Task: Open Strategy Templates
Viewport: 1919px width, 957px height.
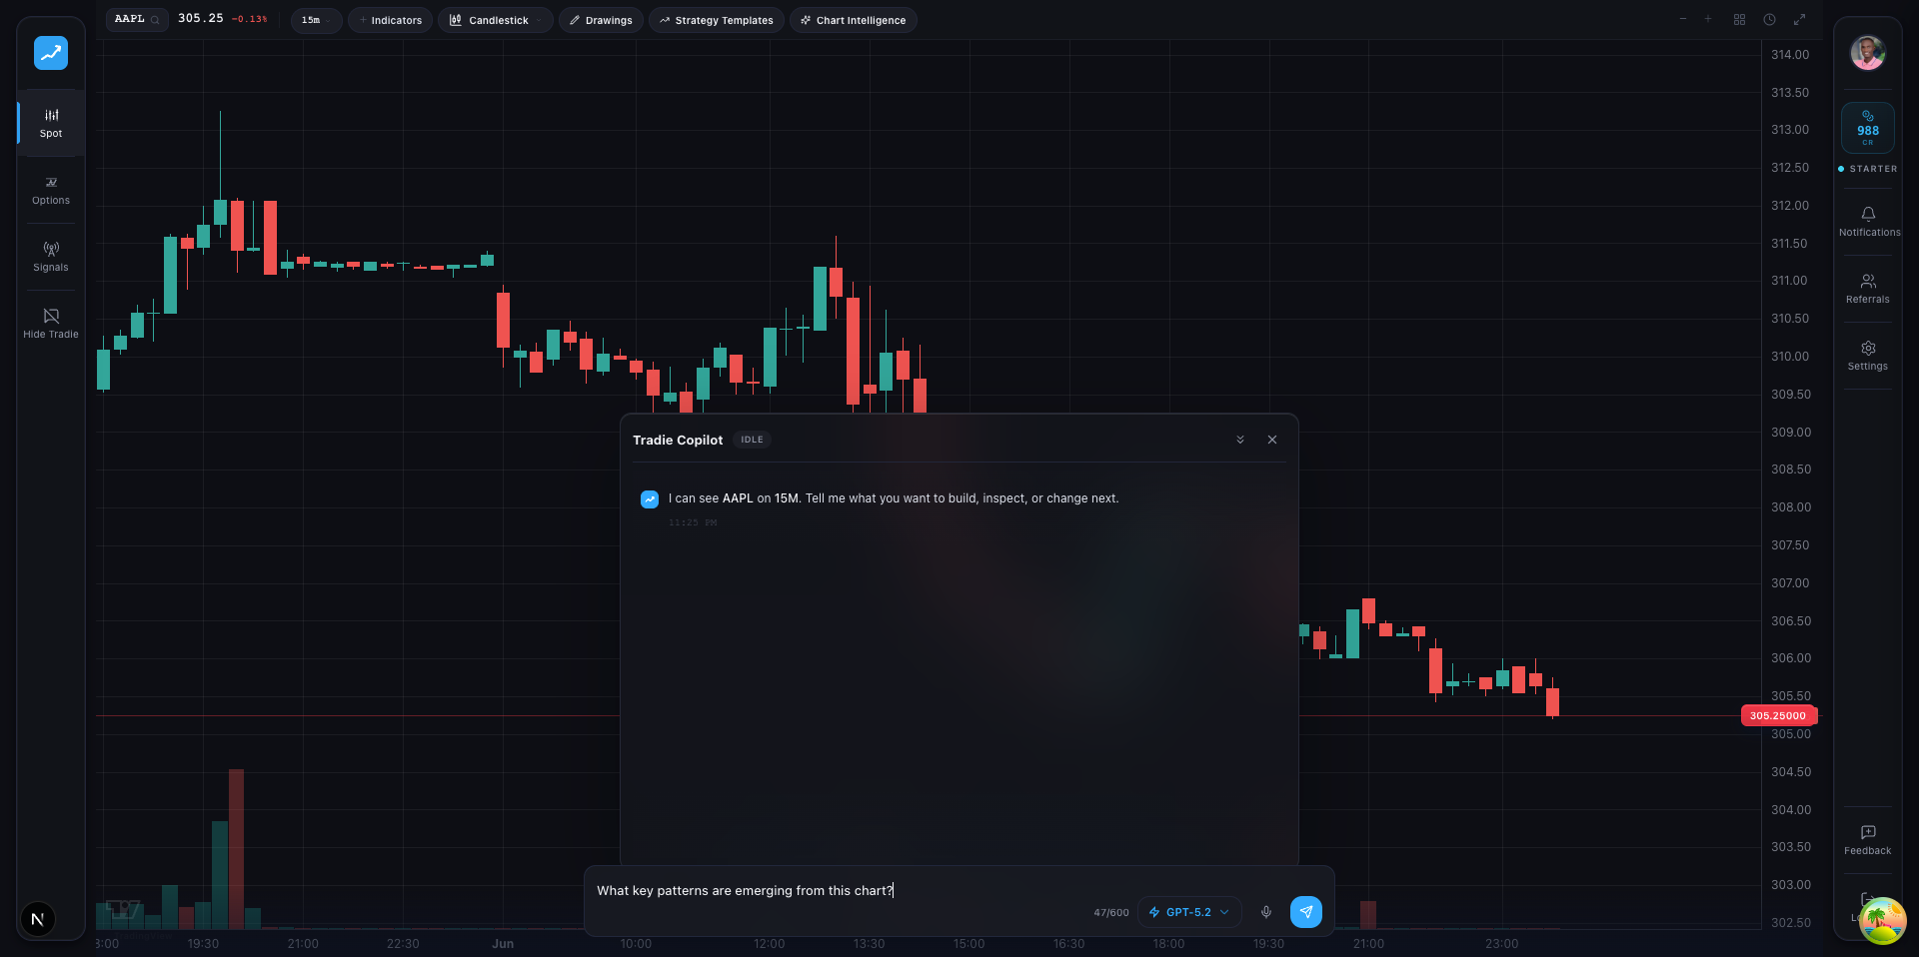Action: (x=716, y=20)
